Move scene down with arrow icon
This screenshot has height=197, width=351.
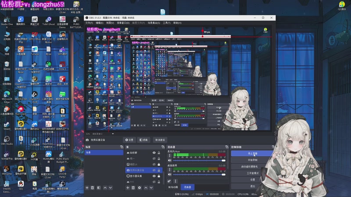coord(111,188)
